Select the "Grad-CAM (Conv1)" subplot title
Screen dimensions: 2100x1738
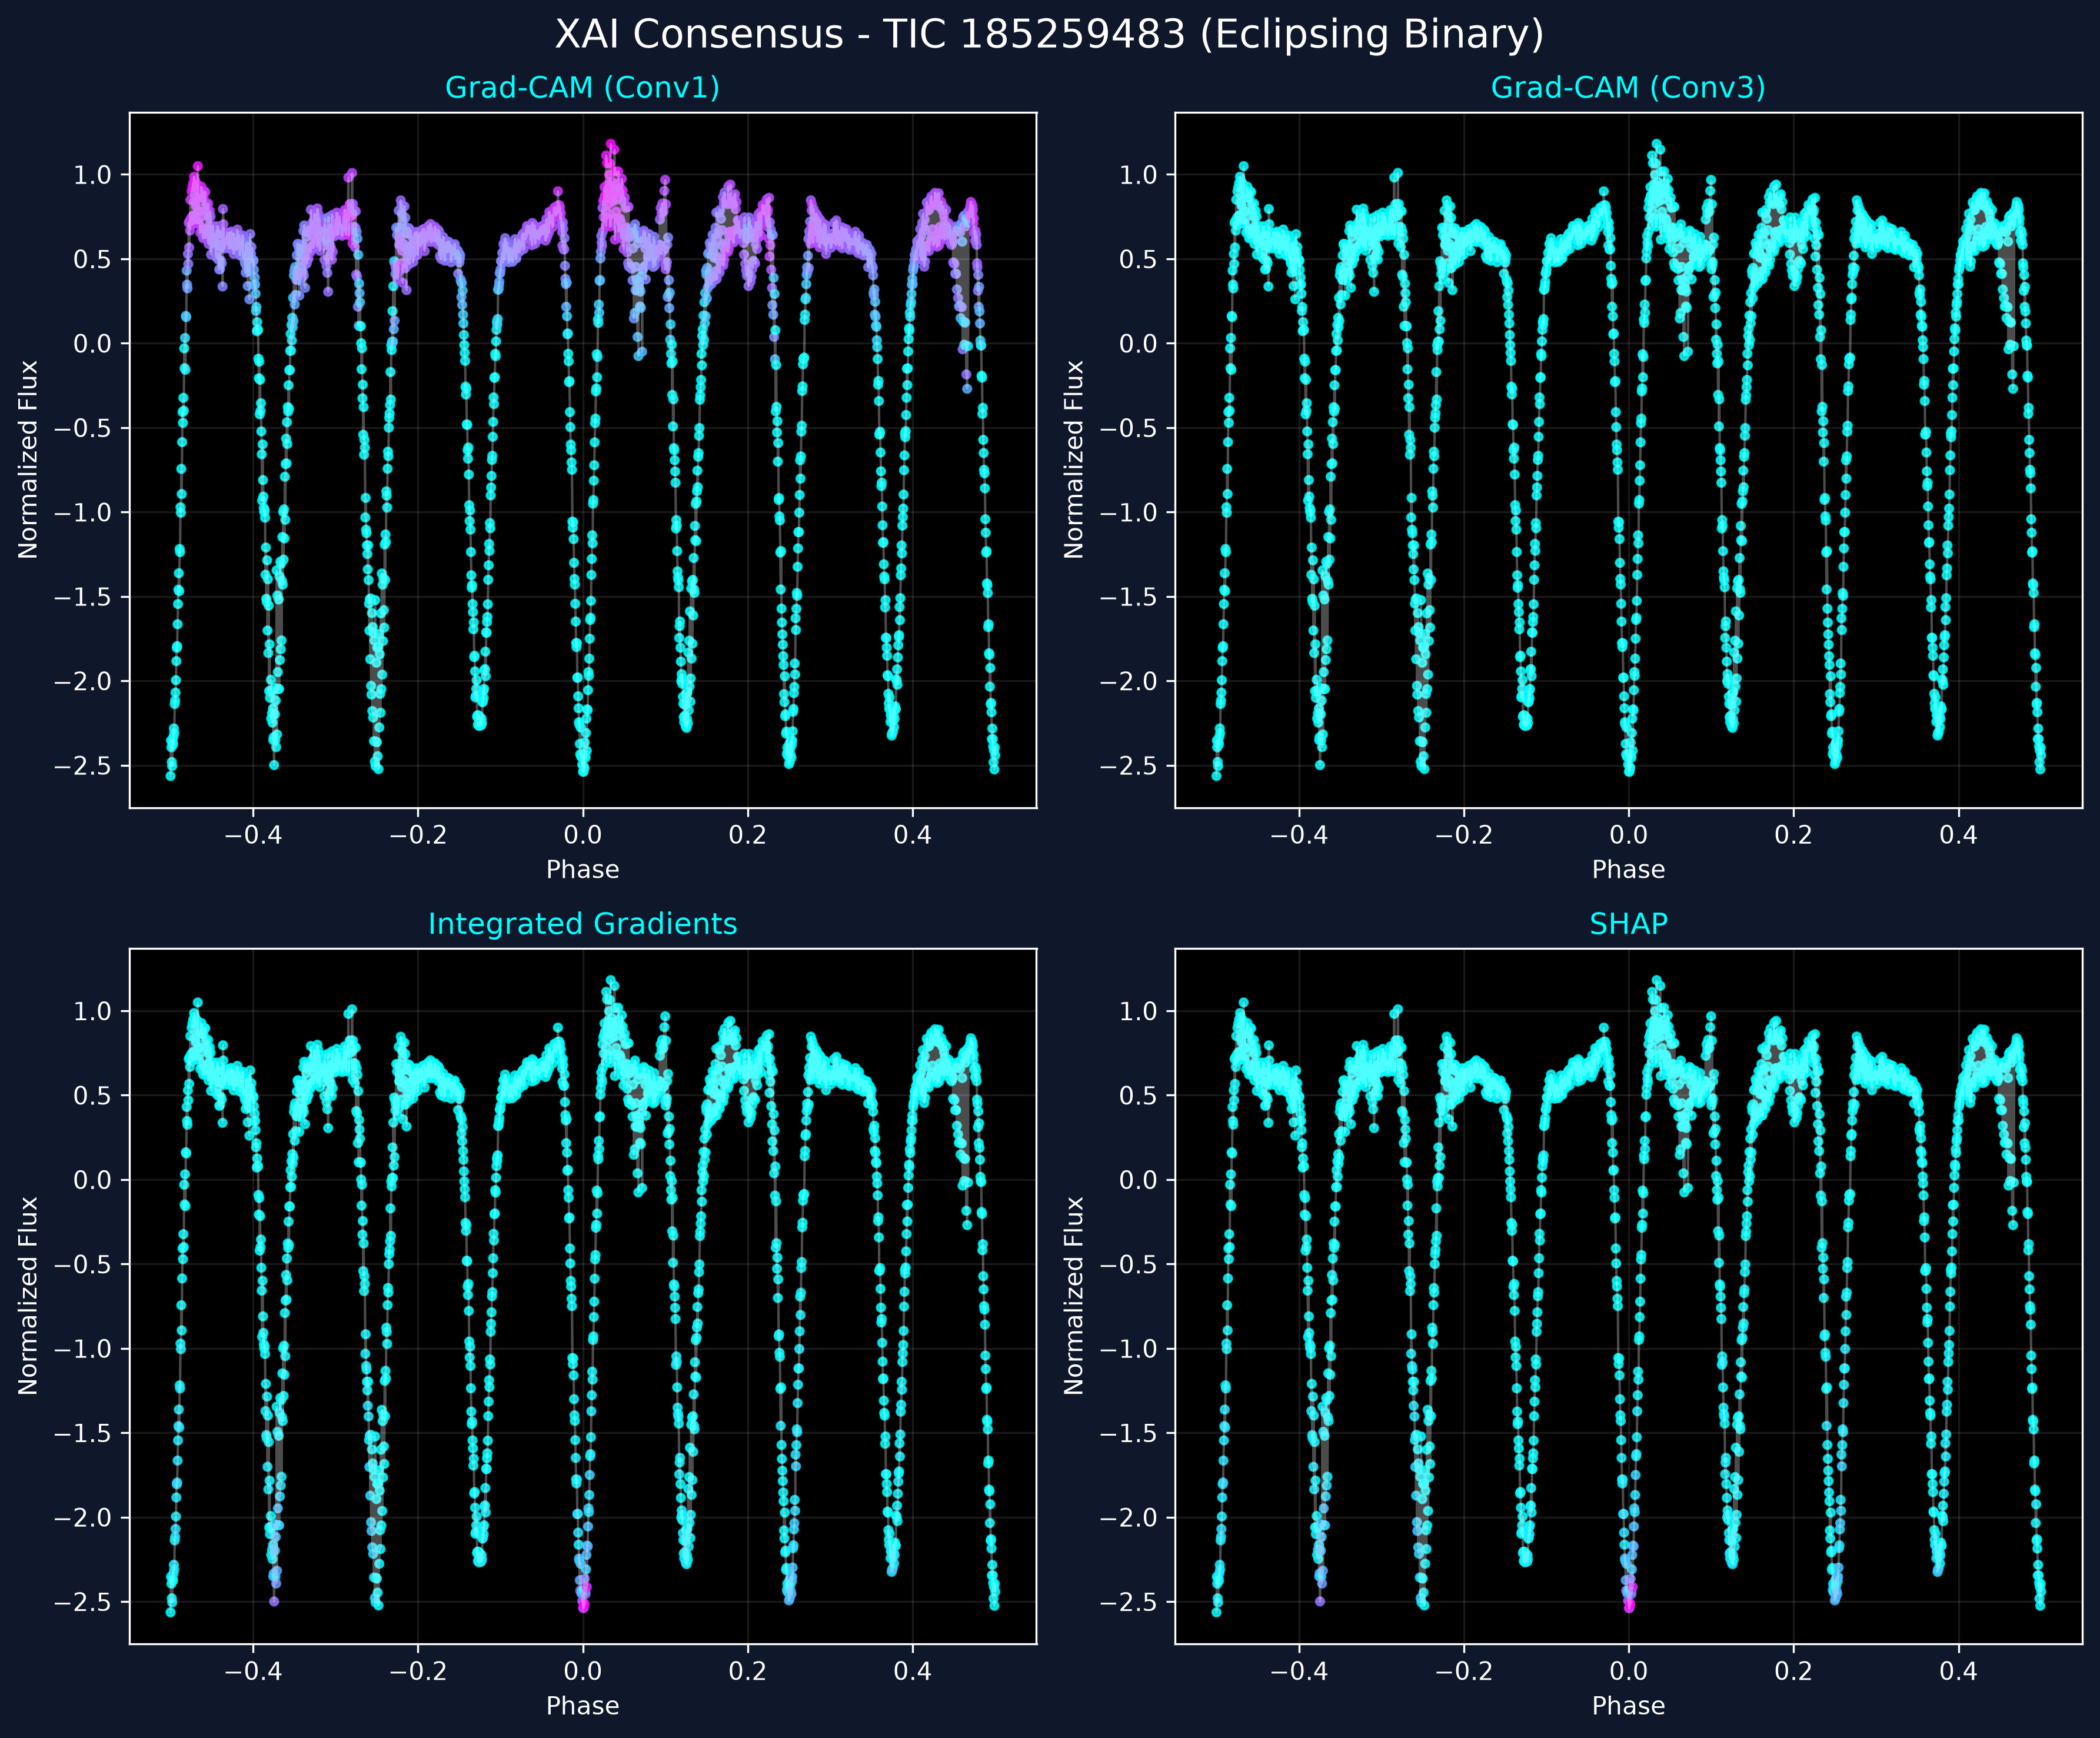(582, 88)
